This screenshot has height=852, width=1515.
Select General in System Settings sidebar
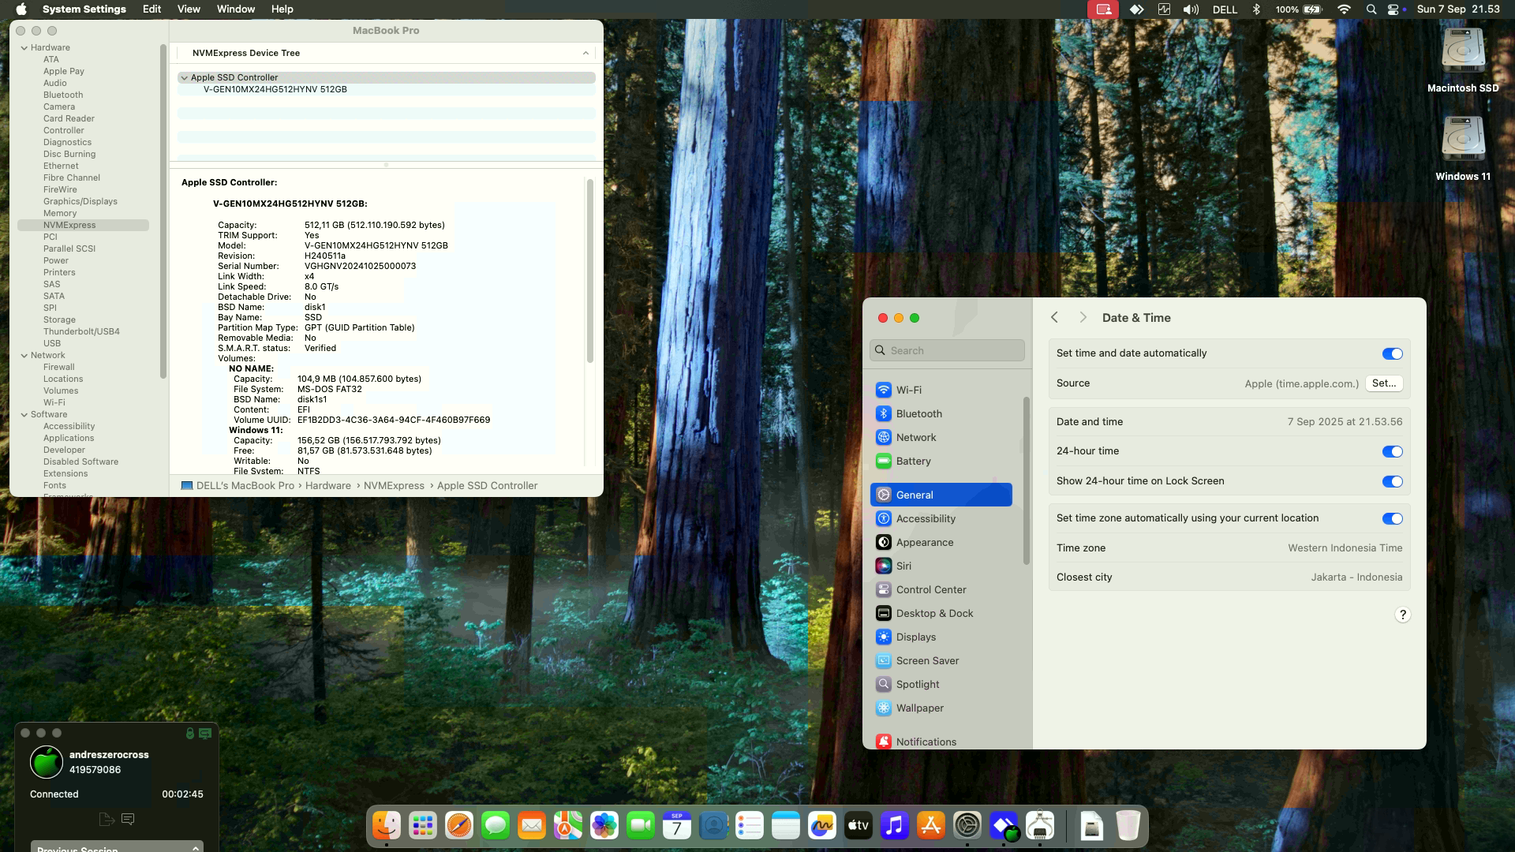coord(941,495)
